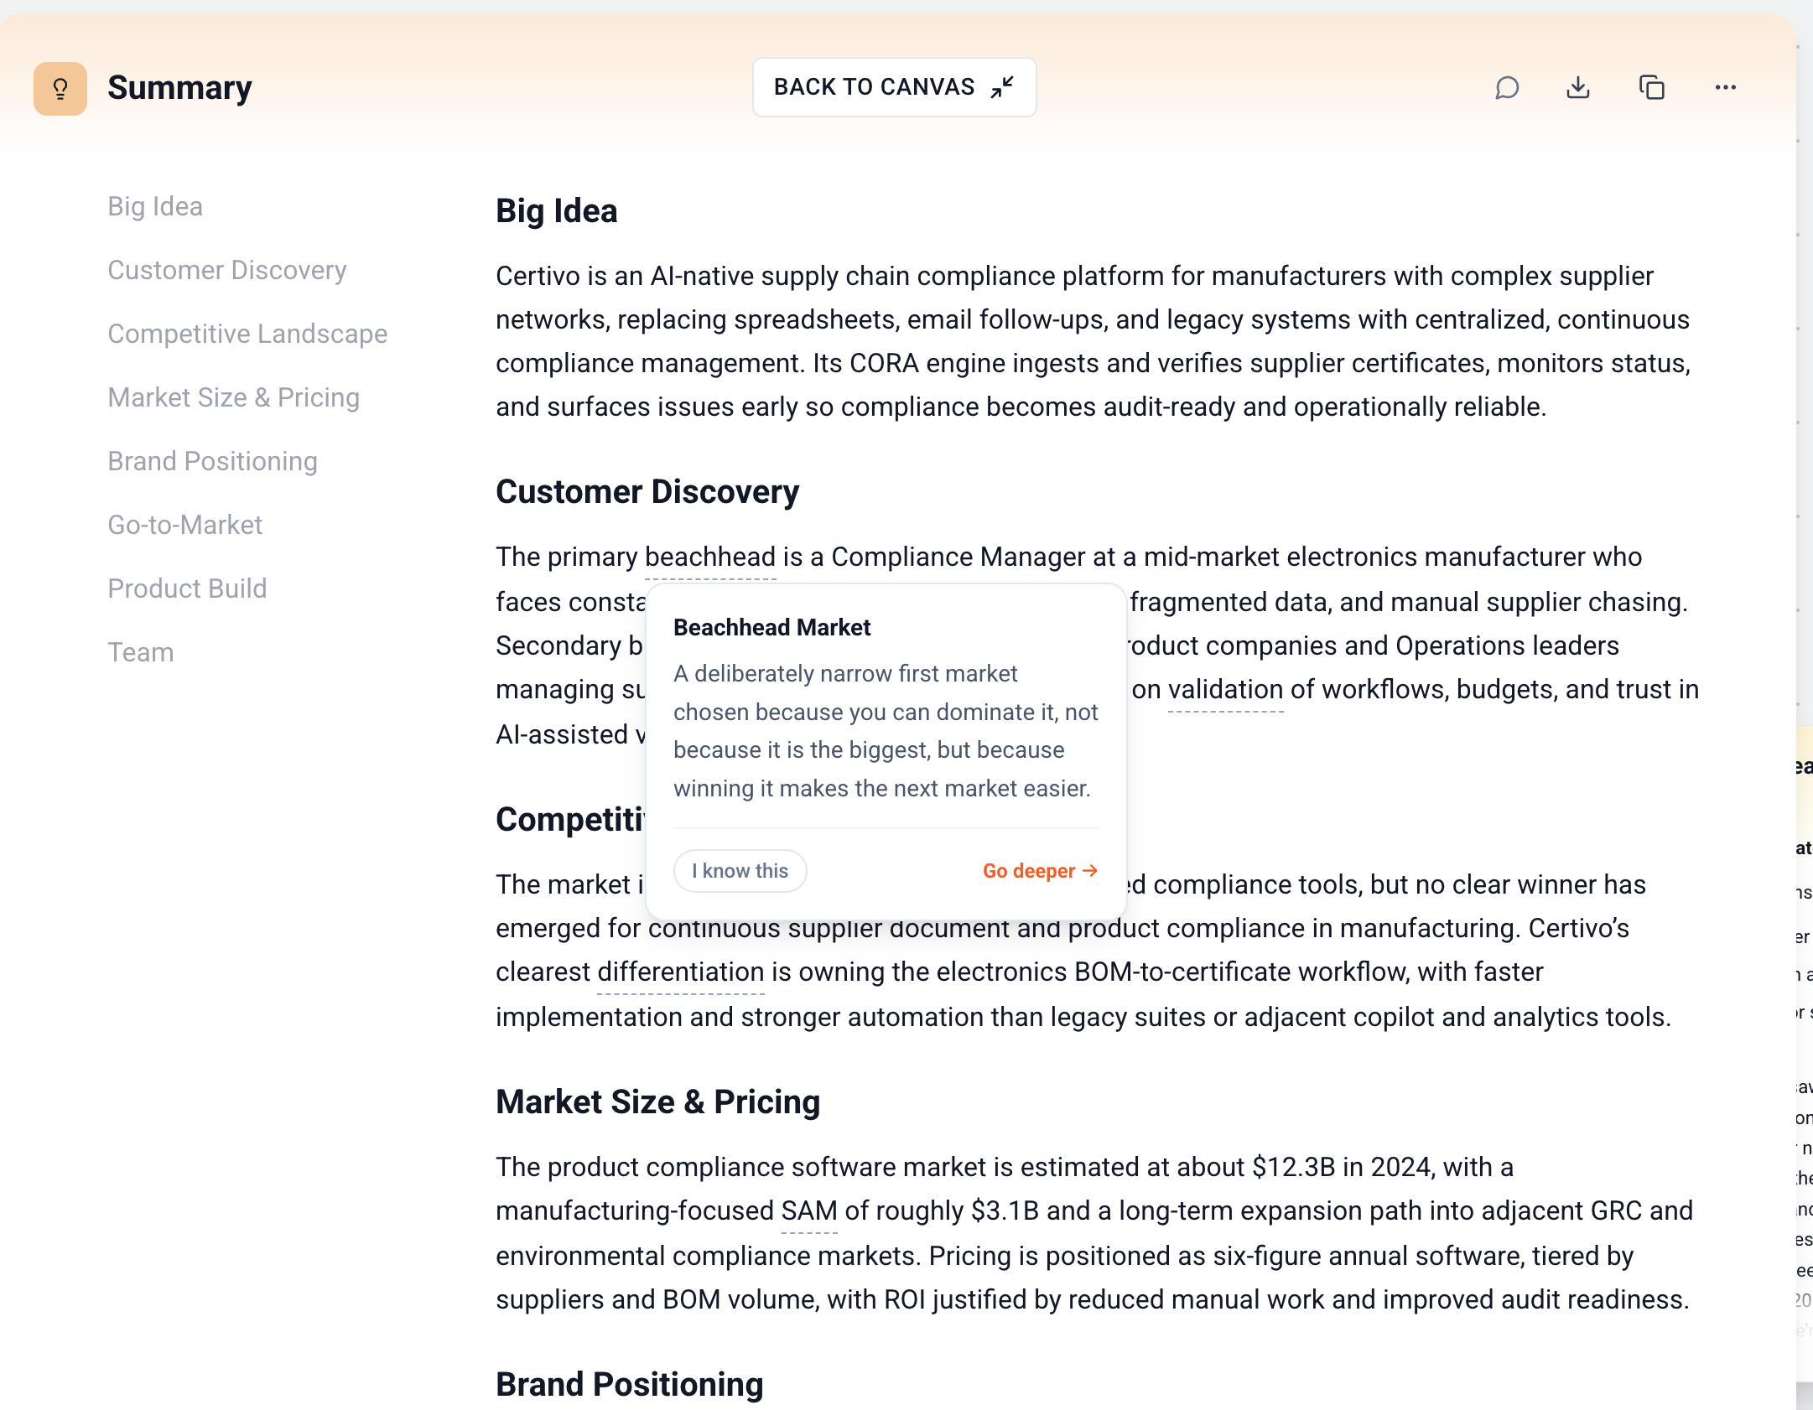1813x1410 pixels.
Task: Click the underlined SAM glossary term
Action: pos(809,1211)
